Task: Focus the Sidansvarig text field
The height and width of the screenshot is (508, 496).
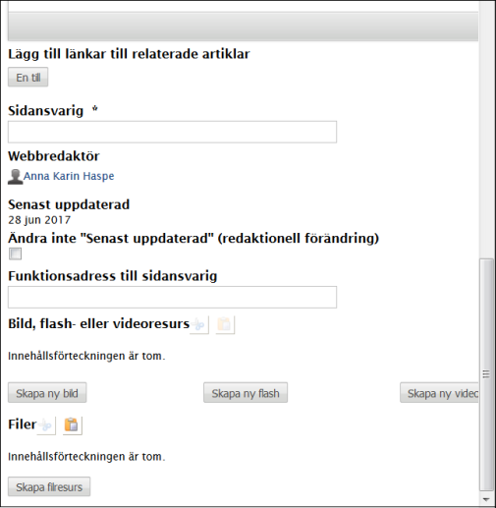Action: click(x=172, y=132)
